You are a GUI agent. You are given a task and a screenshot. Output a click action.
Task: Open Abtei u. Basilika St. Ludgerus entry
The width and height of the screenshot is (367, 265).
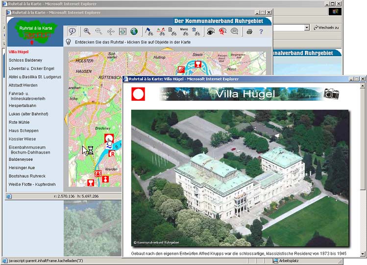tap(35, 77)
